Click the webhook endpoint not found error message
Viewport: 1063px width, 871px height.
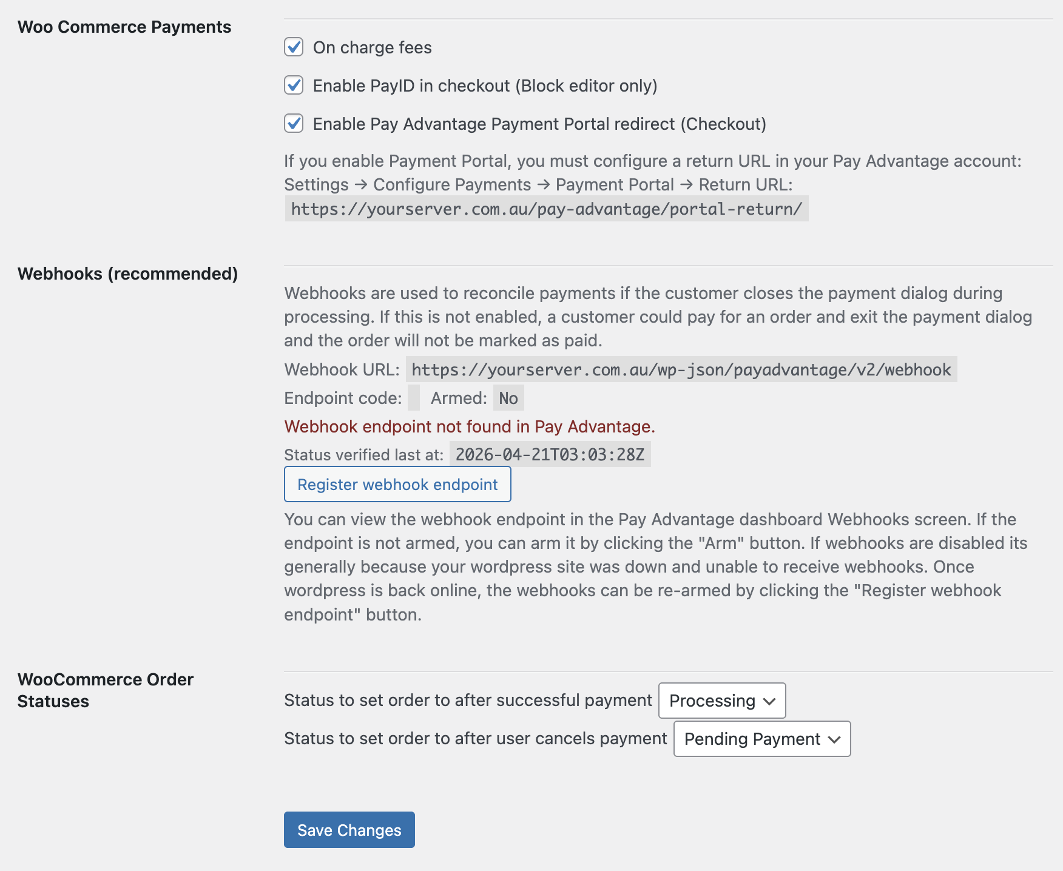(470, 426)
